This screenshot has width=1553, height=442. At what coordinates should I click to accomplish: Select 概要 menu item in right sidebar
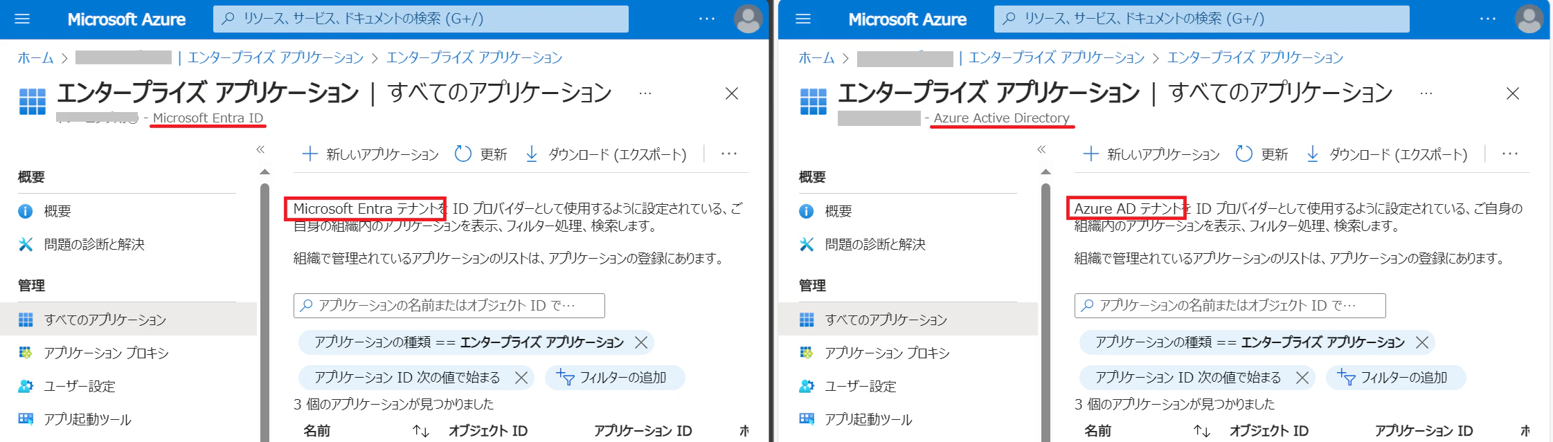pos(909,211)
